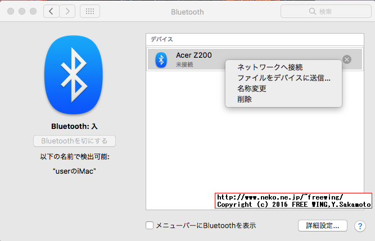Go back with the left arrow button
Image resolution: width=375 pixels, height=241 pixels.
coord(51,11)
